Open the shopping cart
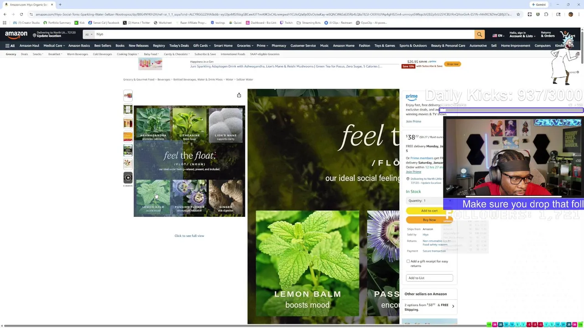 tap(568, 35)
